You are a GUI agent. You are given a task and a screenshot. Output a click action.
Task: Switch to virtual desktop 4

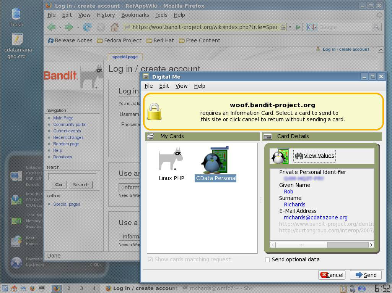pyautogui.click(x=94, y=288)
